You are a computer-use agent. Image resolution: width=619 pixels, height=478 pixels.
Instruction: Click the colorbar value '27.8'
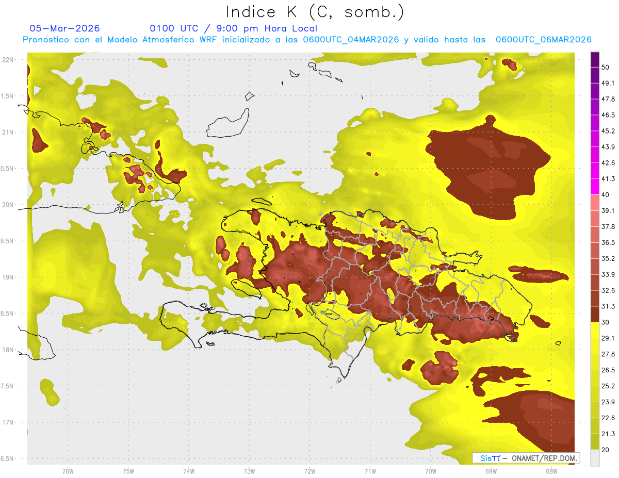[x=608, y=354]
